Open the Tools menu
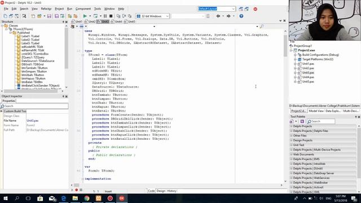This screenshot has width=361, height=203. 98,9
